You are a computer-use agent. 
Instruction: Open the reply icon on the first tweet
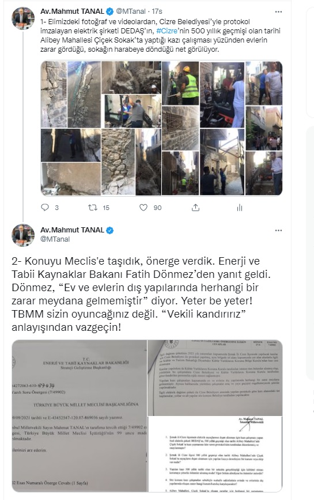tap(45, 208)
